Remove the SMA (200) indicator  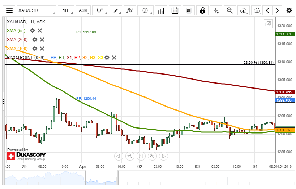coord(42,40)
